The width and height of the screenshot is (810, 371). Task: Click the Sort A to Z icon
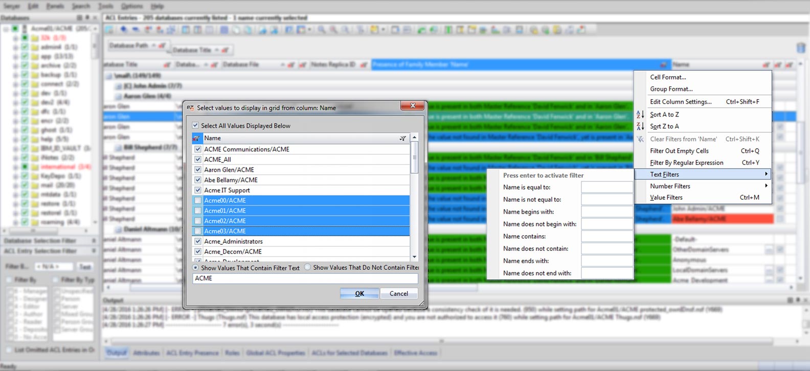640,114
